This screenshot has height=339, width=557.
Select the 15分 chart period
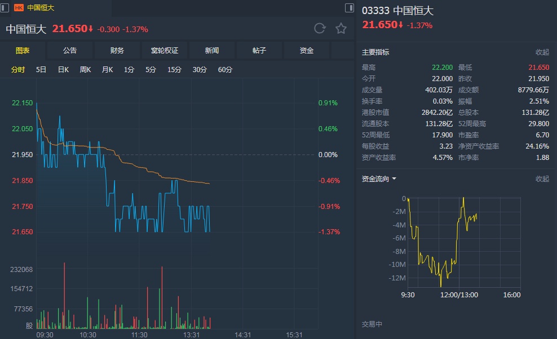tap(174, 70)
